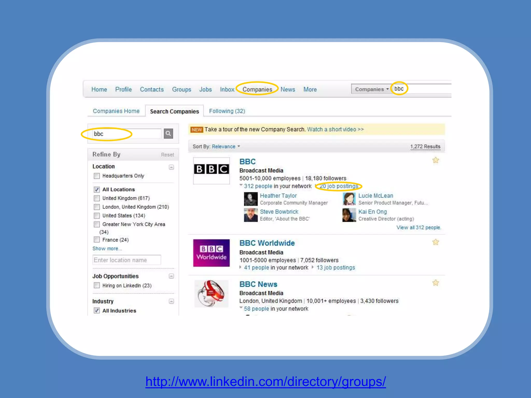Open the BBC News company title
Image resolution: width=531 pixels, height=398 pixels.
point(258,284)
